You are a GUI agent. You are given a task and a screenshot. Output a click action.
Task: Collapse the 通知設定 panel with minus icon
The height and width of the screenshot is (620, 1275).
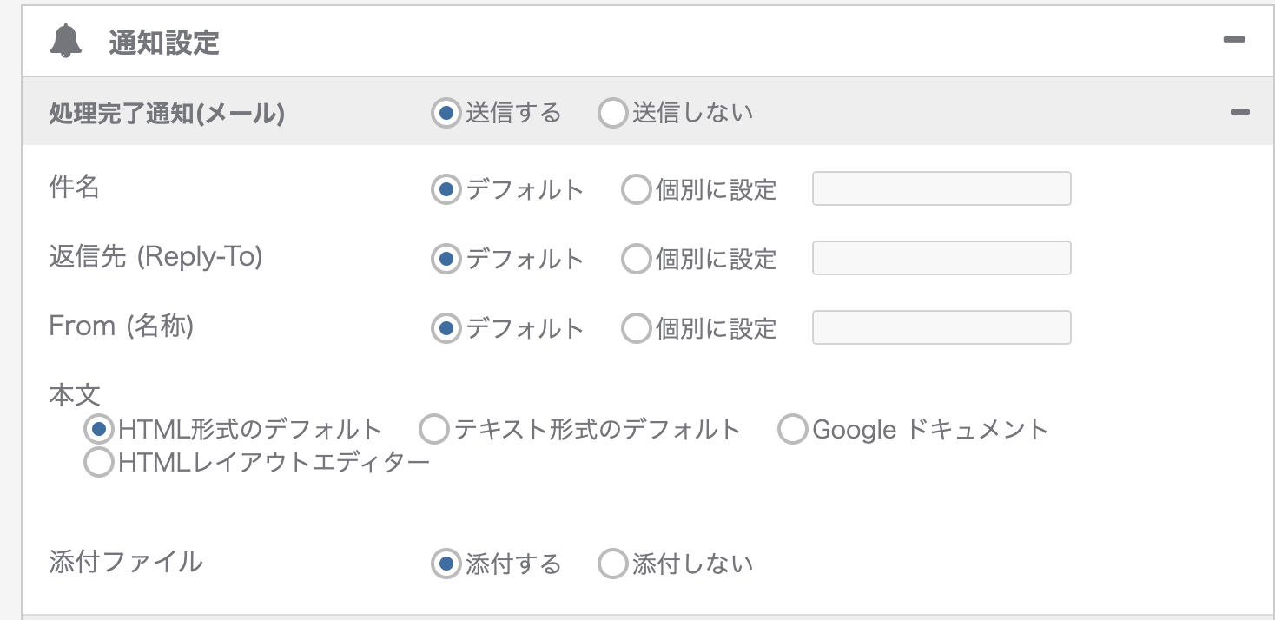[1234, 40]
